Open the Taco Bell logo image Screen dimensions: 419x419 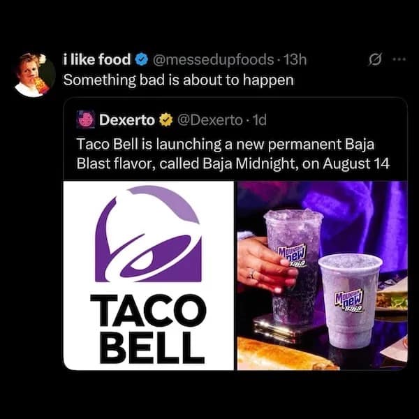149,276
